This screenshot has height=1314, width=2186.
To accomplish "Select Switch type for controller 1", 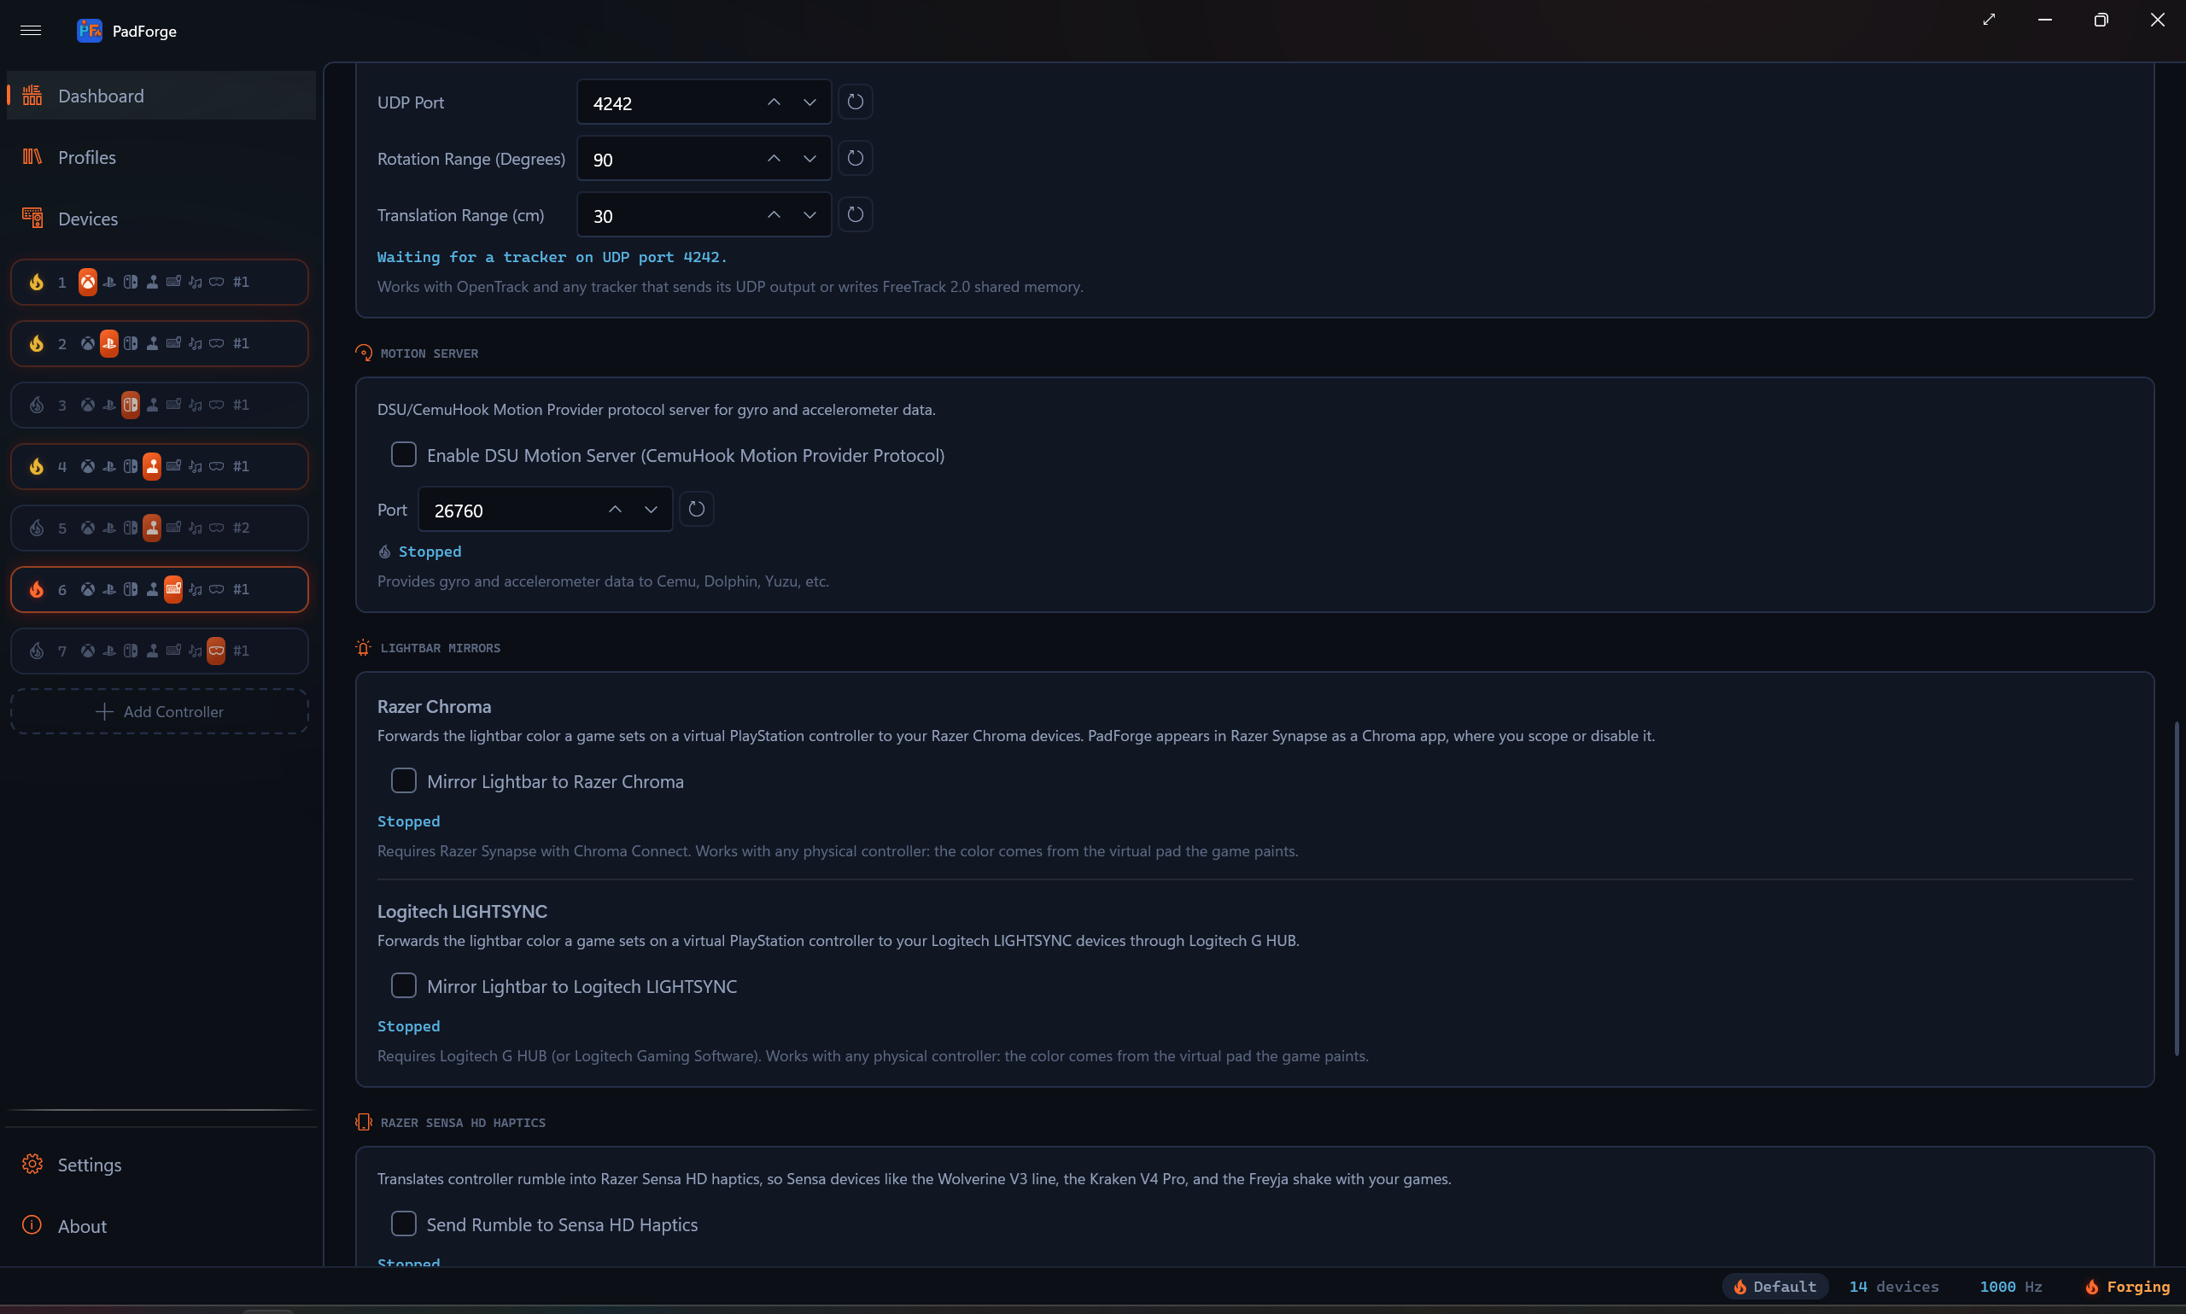I will point(130,282).
